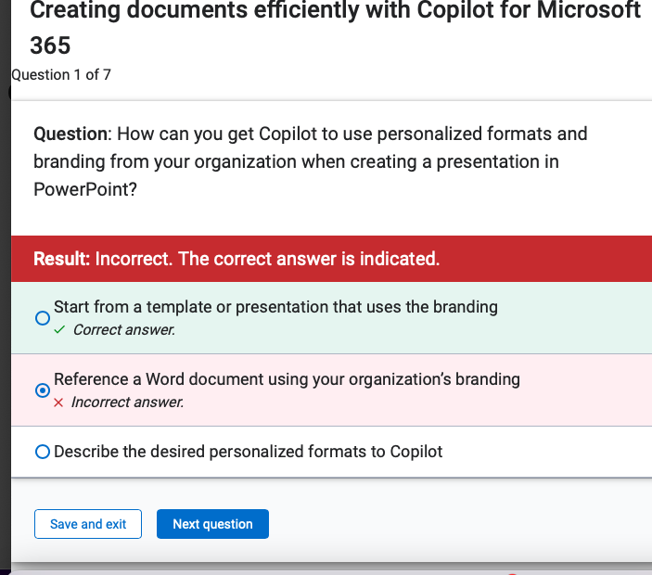652x575 pixels.
Task: Go to the Next question
Action: tap(212, 524)
